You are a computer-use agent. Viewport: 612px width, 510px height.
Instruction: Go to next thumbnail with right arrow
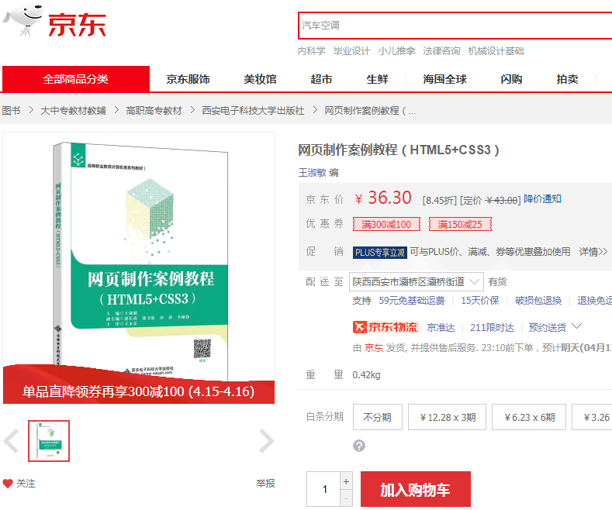pos(267,441)
